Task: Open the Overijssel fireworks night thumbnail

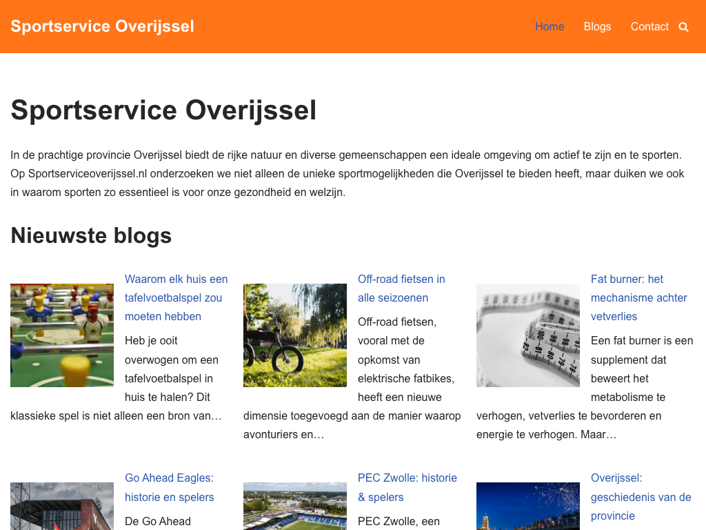Action: 528,506
